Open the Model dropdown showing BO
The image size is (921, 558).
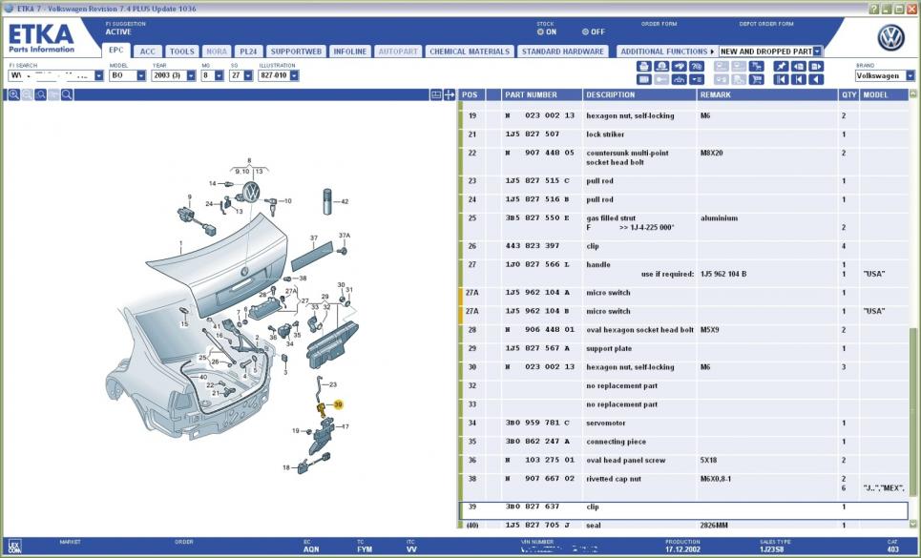click(141, 75)
